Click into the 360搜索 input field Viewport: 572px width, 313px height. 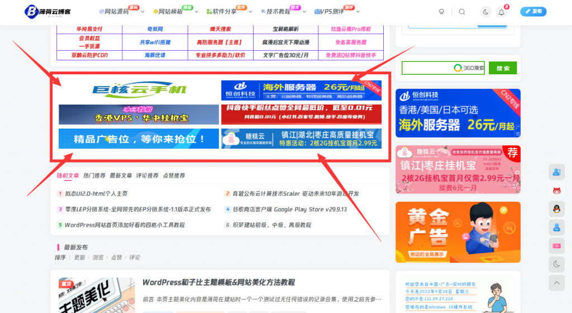[443, 68]
